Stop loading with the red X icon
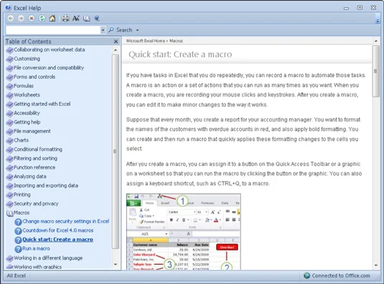The width and height of the screenshot is (384, 284). pyautogui.click(x=32, y=19)
